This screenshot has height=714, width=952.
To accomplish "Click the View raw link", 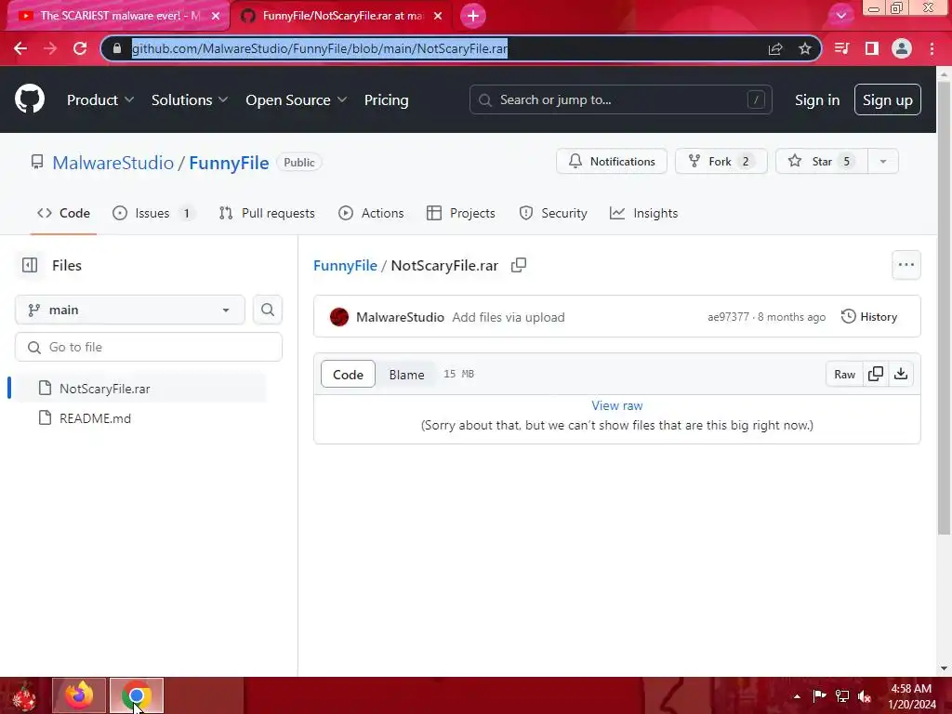I will pos(617,405).
